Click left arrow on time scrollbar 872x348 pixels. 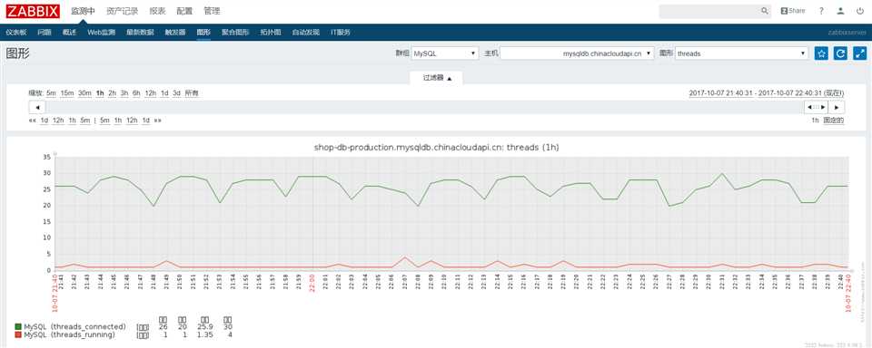pyautogui.click(x=36, y=107)
